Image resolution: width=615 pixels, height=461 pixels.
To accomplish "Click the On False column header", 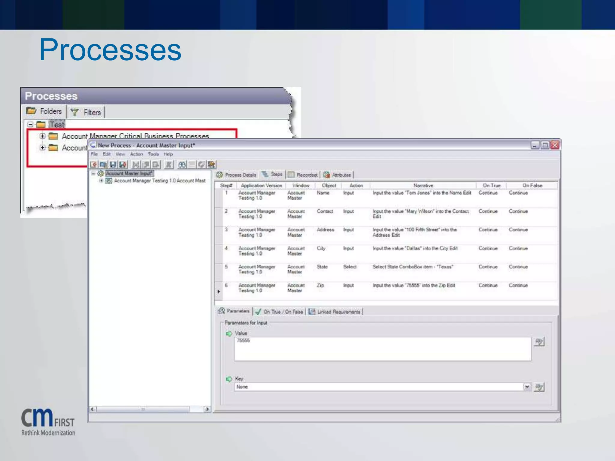I will click(x=532, y=185).
